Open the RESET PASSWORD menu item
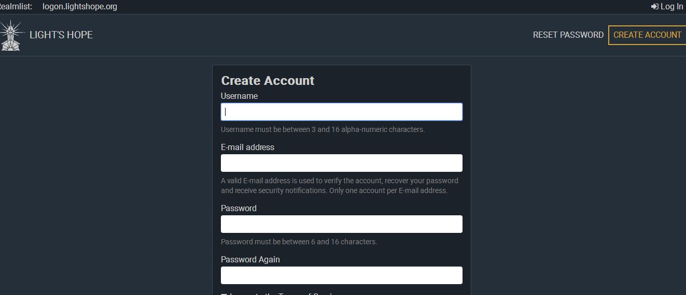The image size is (686, 295). coord(568,35)
